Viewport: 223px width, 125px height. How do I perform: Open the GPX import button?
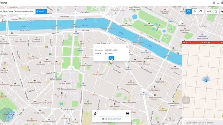(x=209, y=11)
